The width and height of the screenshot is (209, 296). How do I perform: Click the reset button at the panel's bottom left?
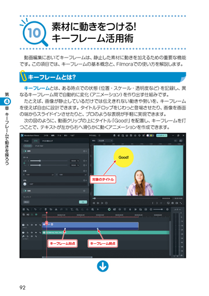click(27, 202)
